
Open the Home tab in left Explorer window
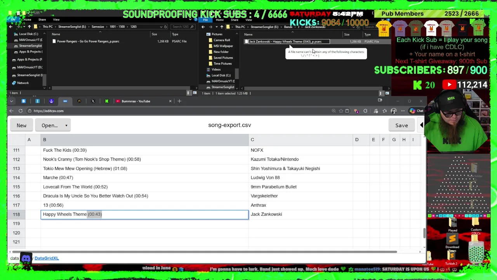27,19
